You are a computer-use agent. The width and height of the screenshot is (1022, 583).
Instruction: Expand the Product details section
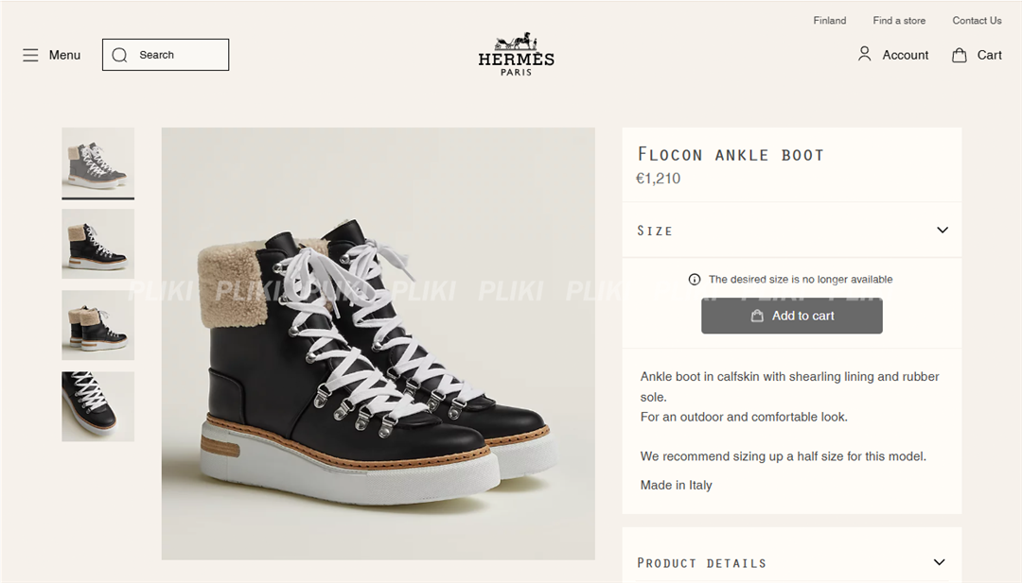[x=791, y=562]
